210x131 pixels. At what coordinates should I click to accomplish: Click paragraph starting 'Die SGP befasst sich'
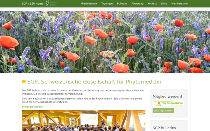click(83, 92)
